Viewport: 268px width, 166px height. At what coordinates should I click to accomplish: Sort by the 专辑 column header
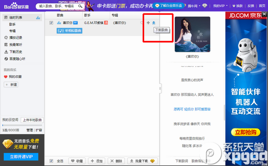coord(115,15)
